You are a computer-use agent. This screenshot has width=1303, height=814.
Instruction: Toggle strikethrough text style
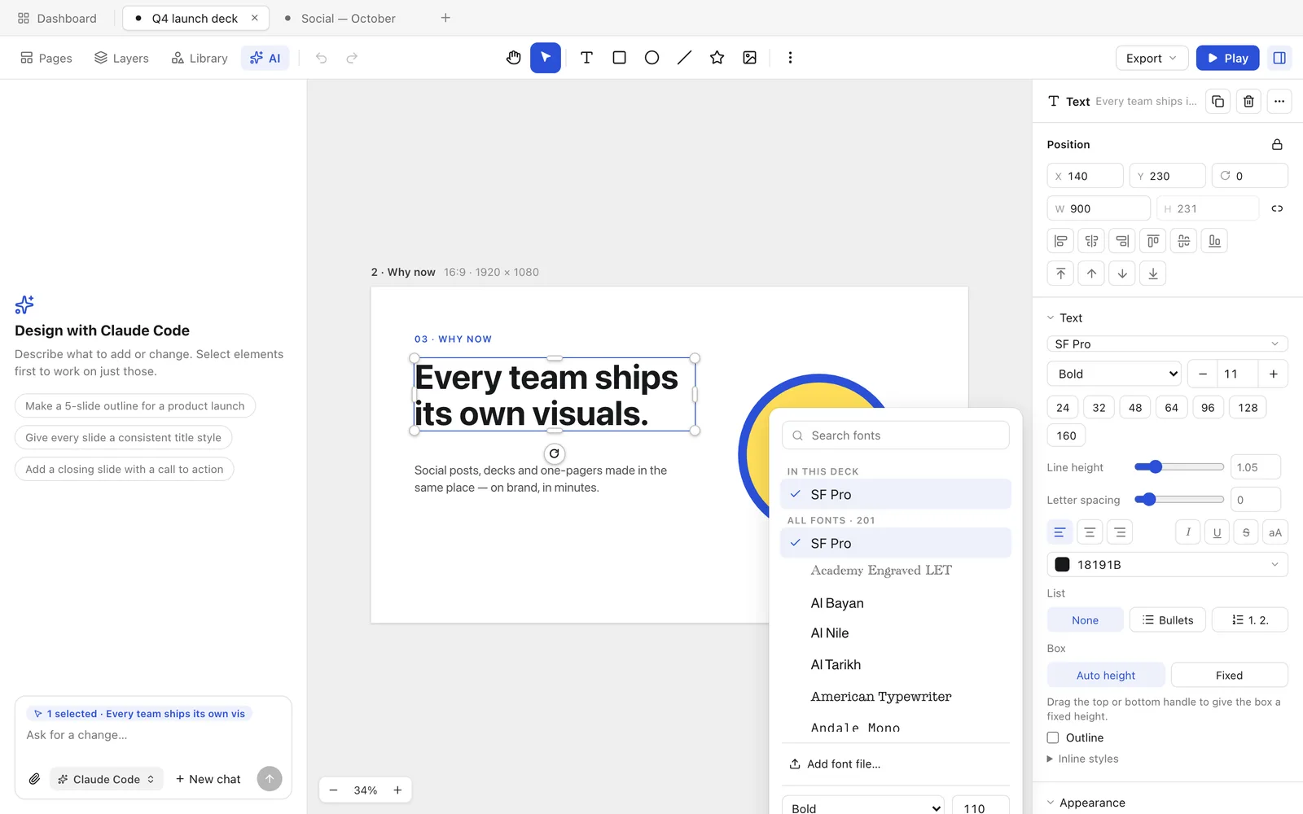[1246, 532]
